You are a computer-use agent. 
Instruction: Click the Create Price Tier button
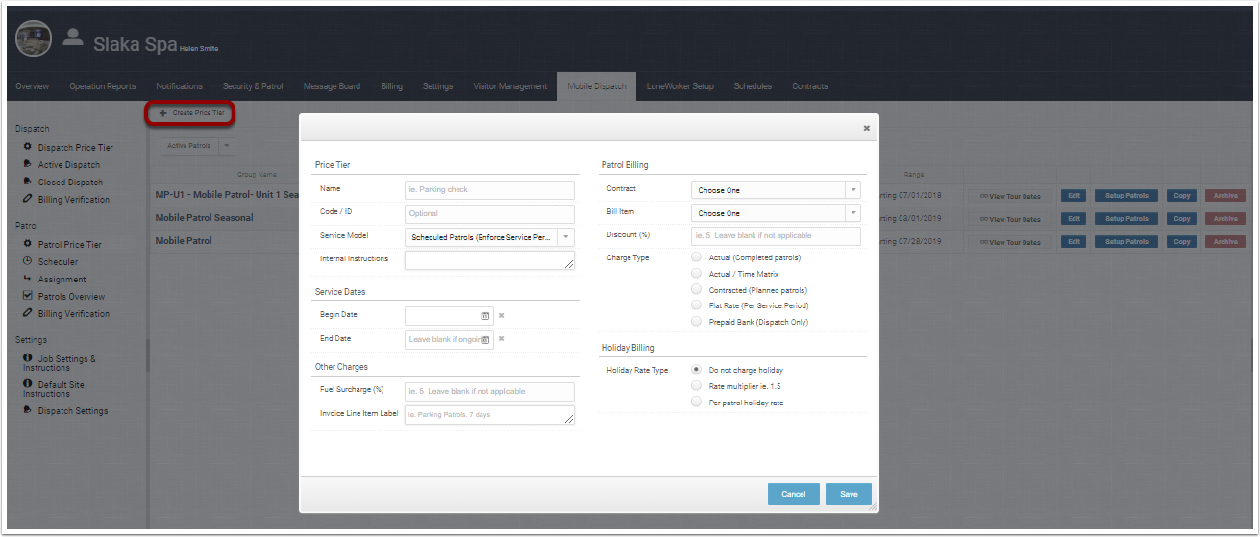click(x=190, y=113)
